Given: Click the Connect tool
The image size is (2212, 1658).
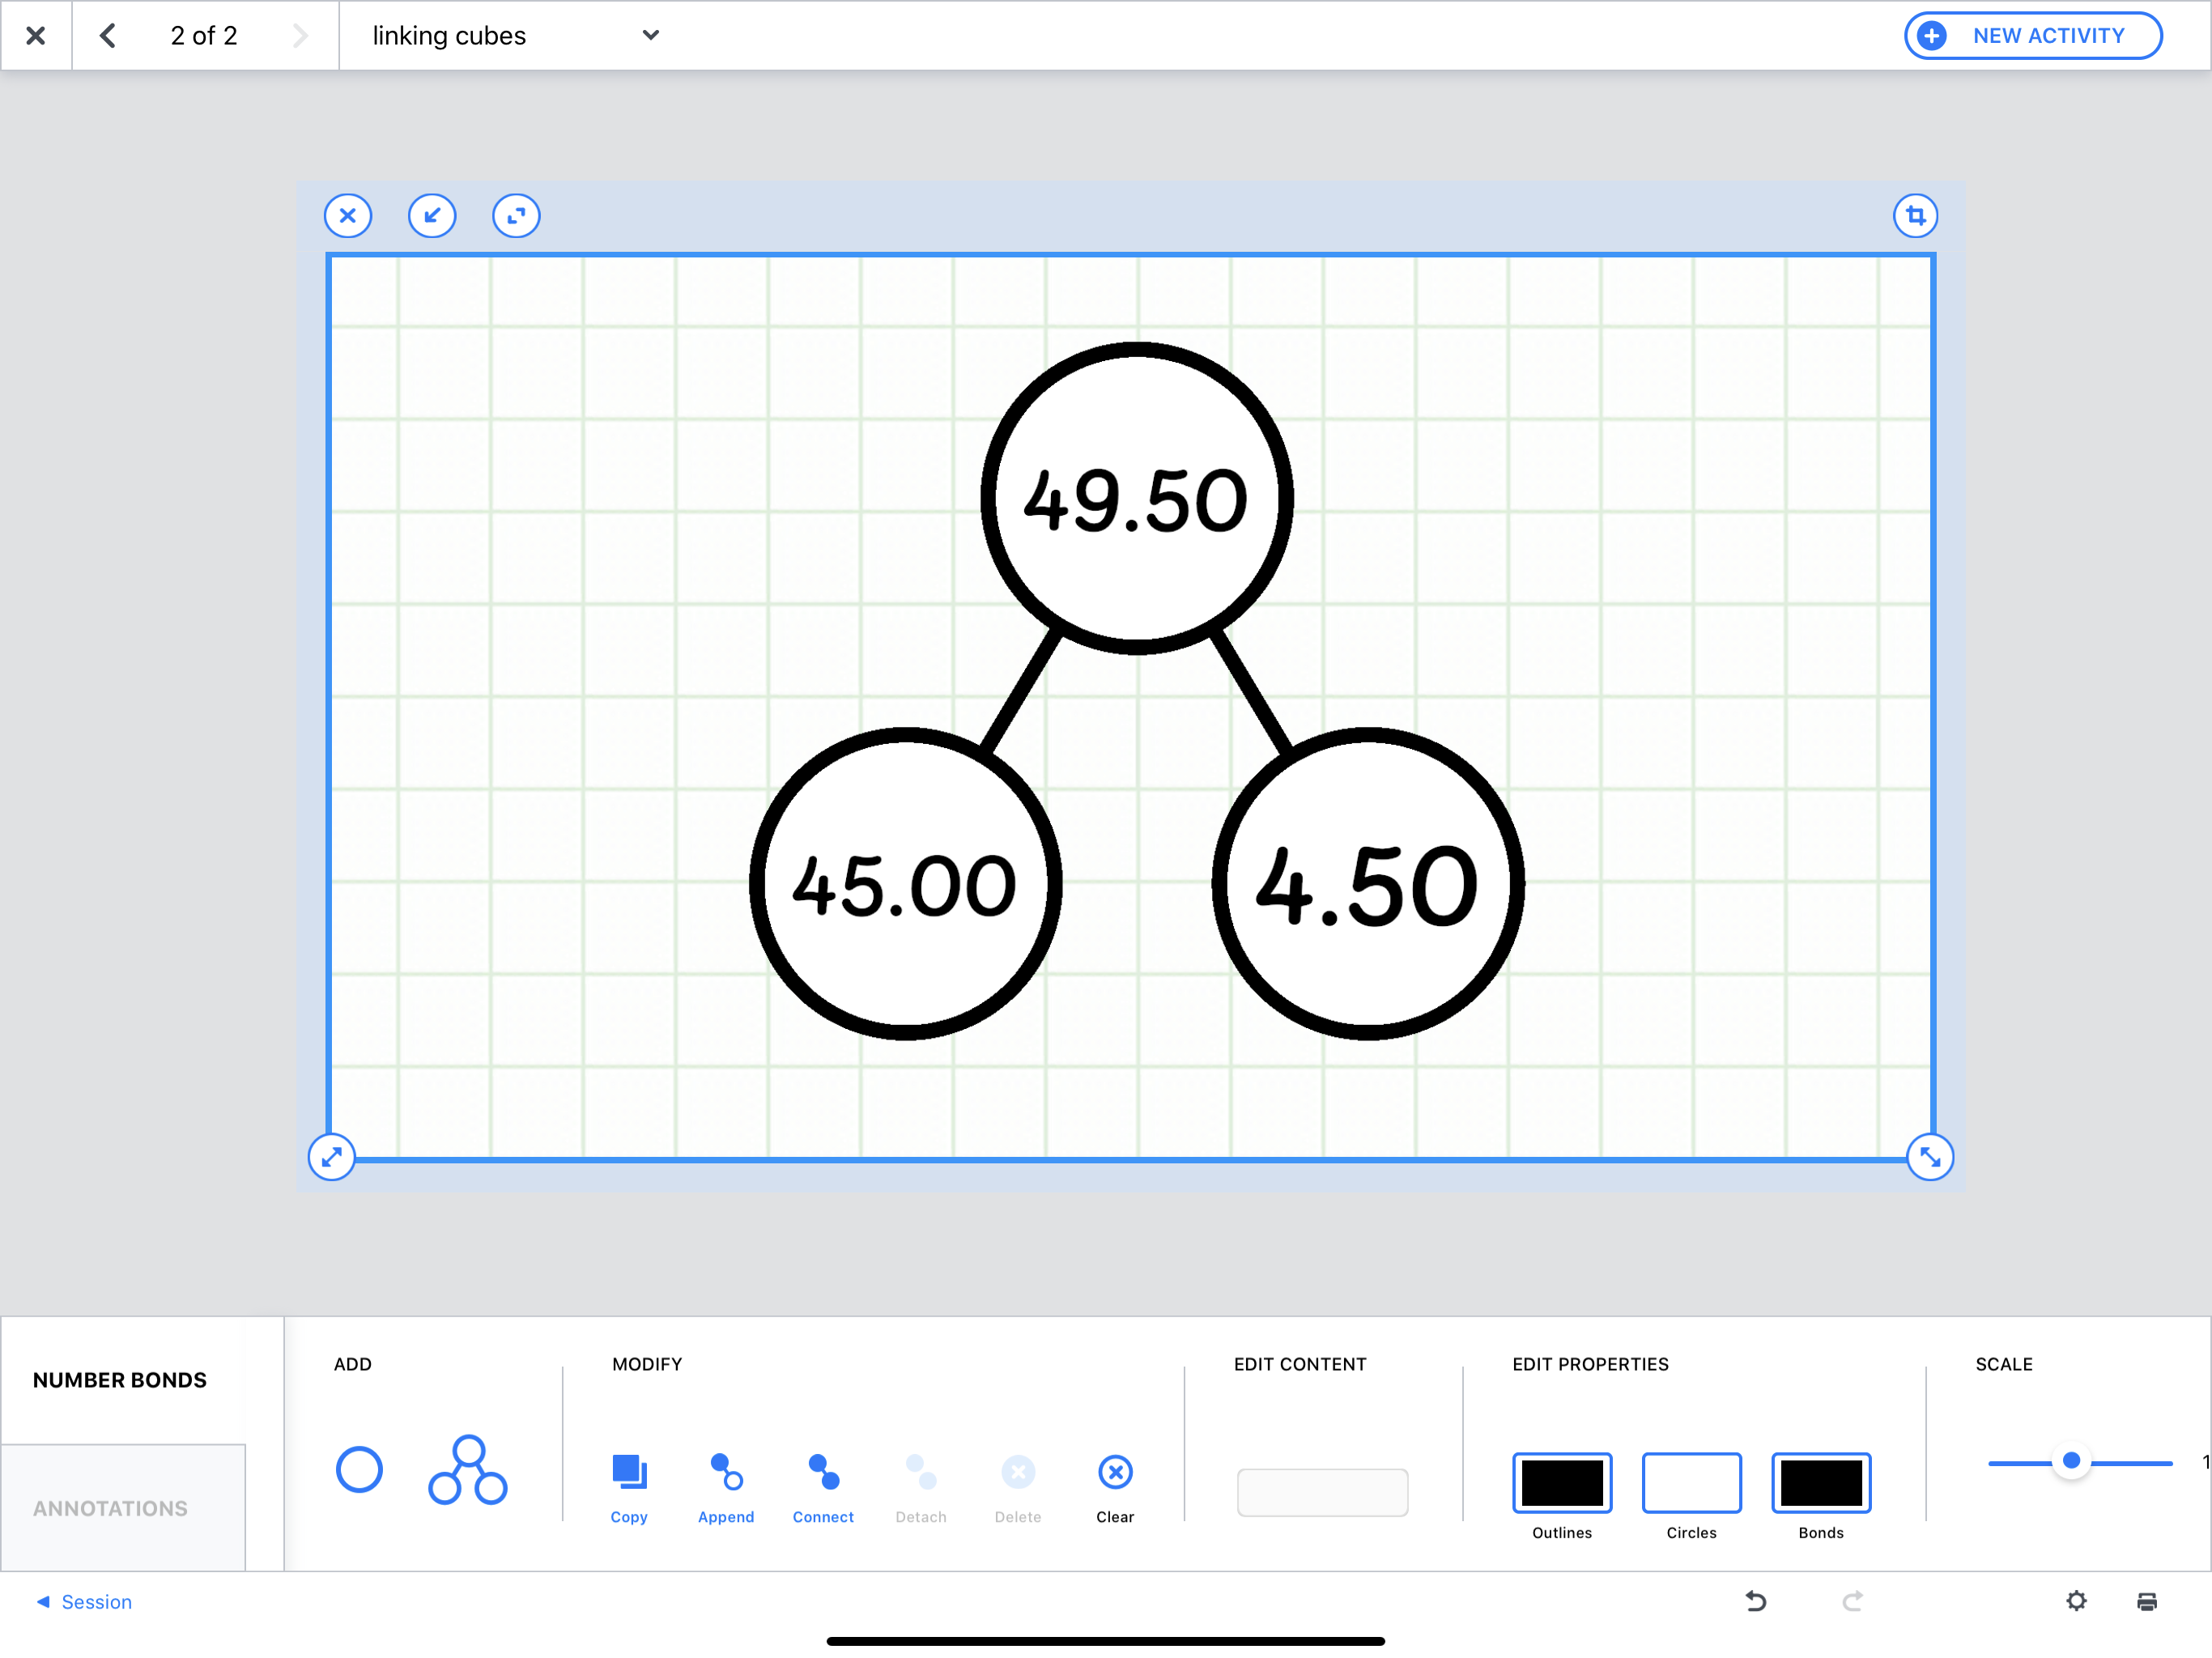Looking at the screenshot, I should pyautogui.click(x=823, y=1488).
